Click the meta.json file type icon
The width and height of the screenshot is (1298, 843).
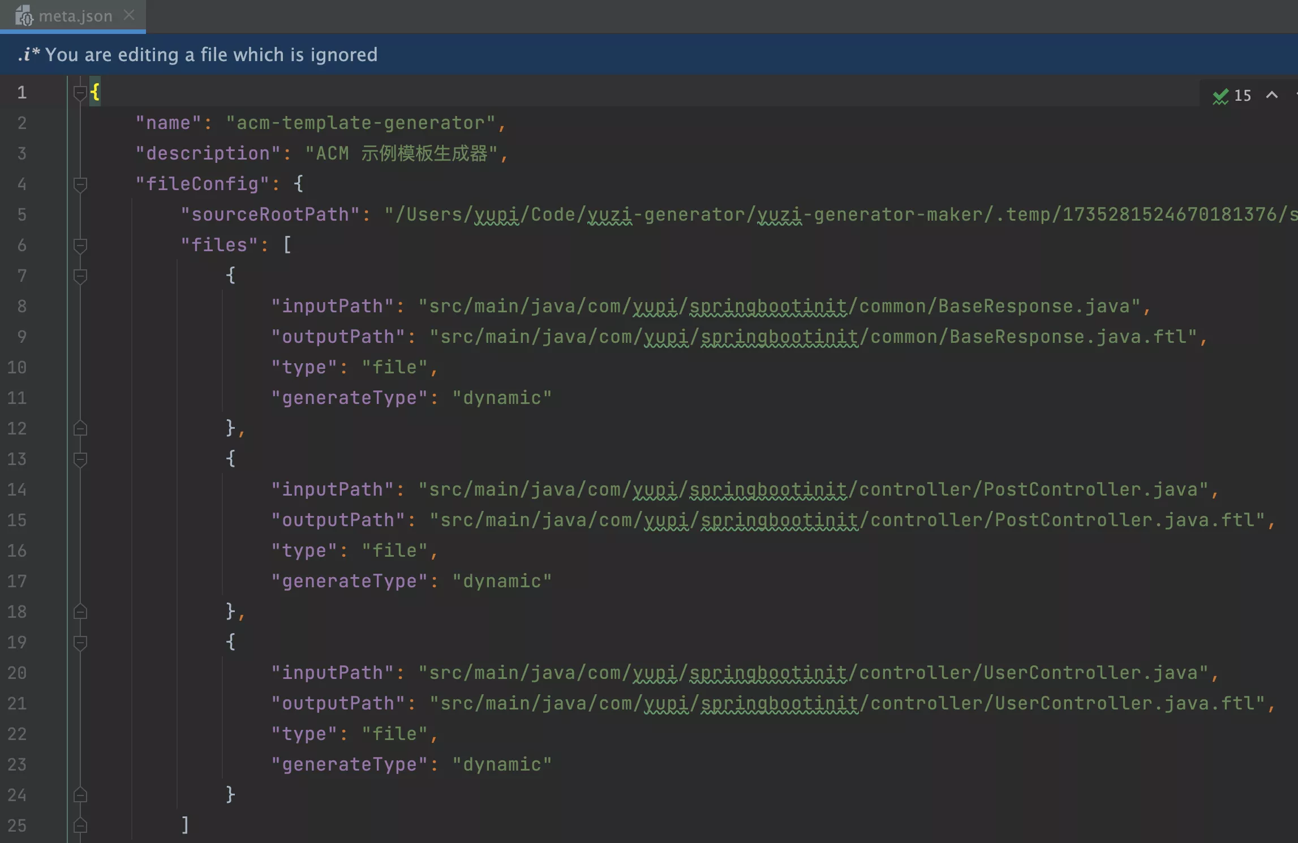24,16
